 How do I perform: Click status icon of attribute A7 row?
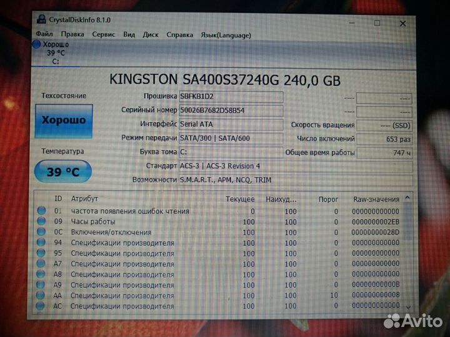(41, 263)
